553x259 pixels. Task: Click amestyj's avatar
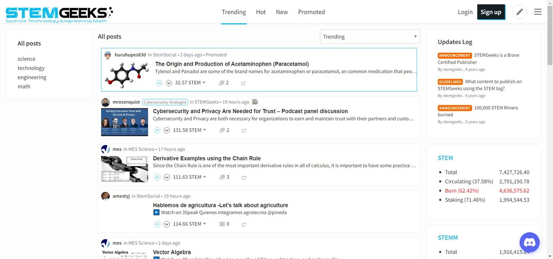105,196
